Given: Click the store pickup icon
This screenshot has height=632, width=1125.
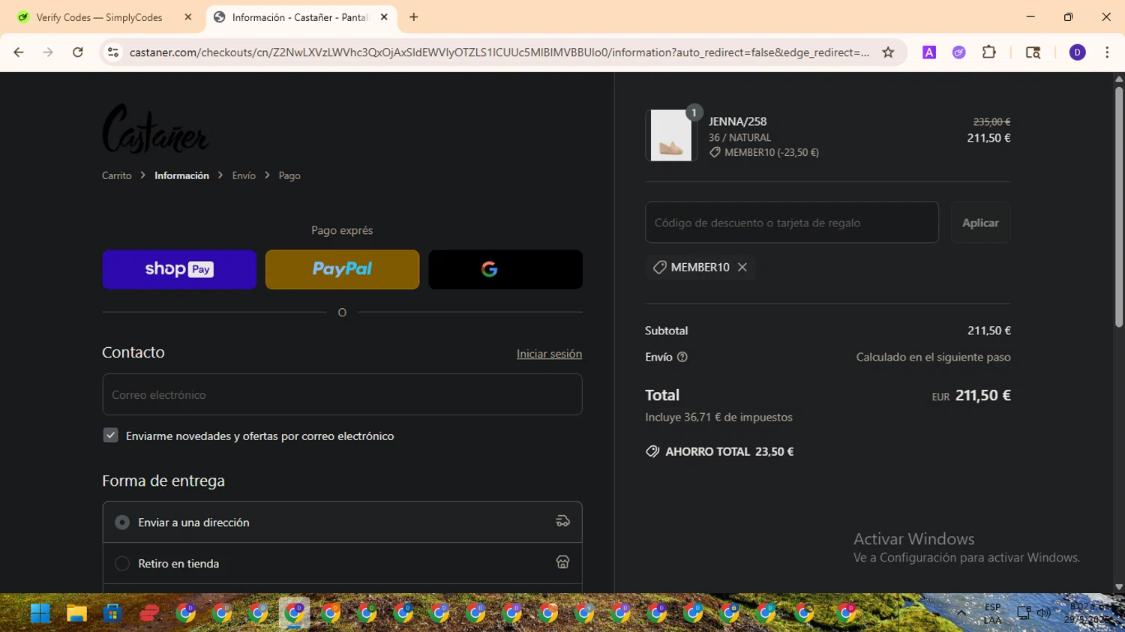Looking at the screenshot, I should tap(562, 562).
